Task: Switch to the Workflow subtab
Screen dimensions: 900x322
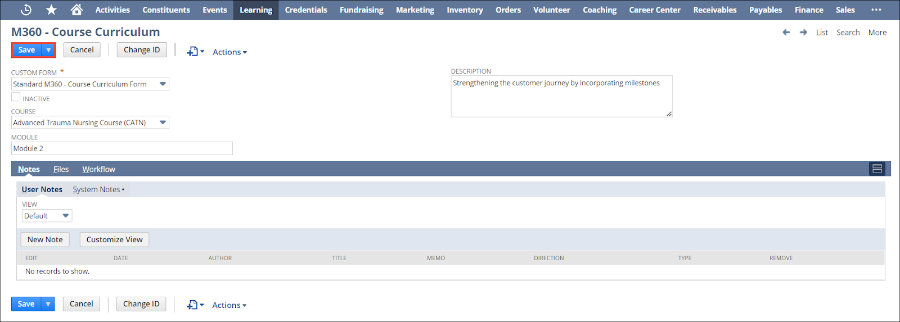Action: point(98,169)
